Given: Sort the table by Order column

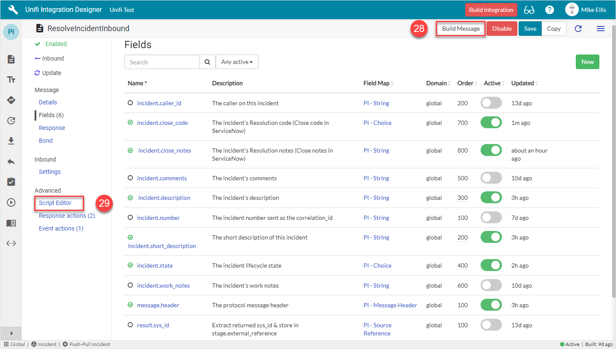Looking at the screenshot, I should (465, 84).
